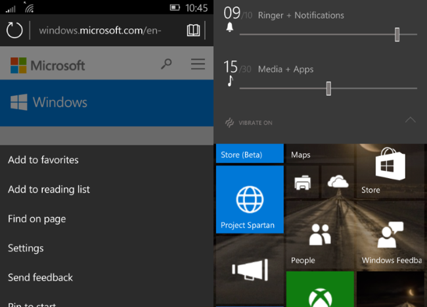This screenshot has height=307, width=427.
Task: Click the Microsoft search magnifier icon
Action: [x=166, y=64]
